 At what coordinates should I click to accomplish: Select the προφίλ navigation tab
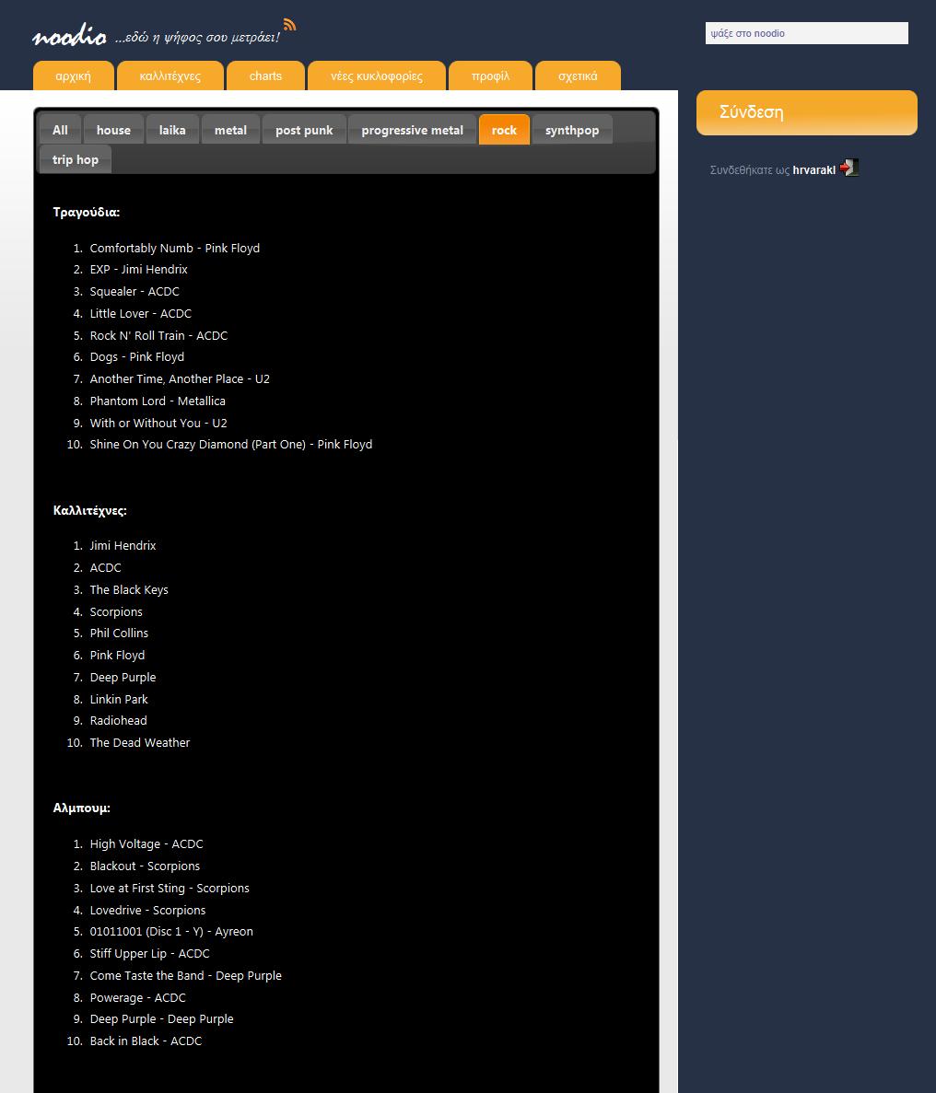490,76
